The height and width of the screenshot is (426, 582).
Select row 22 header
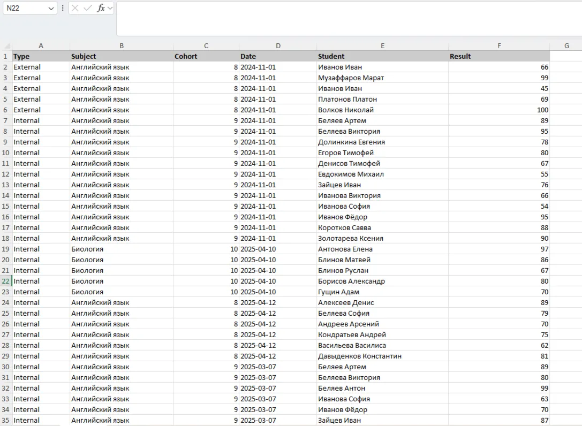(6, 281)
